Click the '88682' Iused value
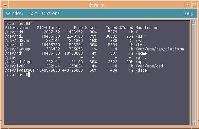Viewport: 199px width, 129px height. (x=111, y=36)
